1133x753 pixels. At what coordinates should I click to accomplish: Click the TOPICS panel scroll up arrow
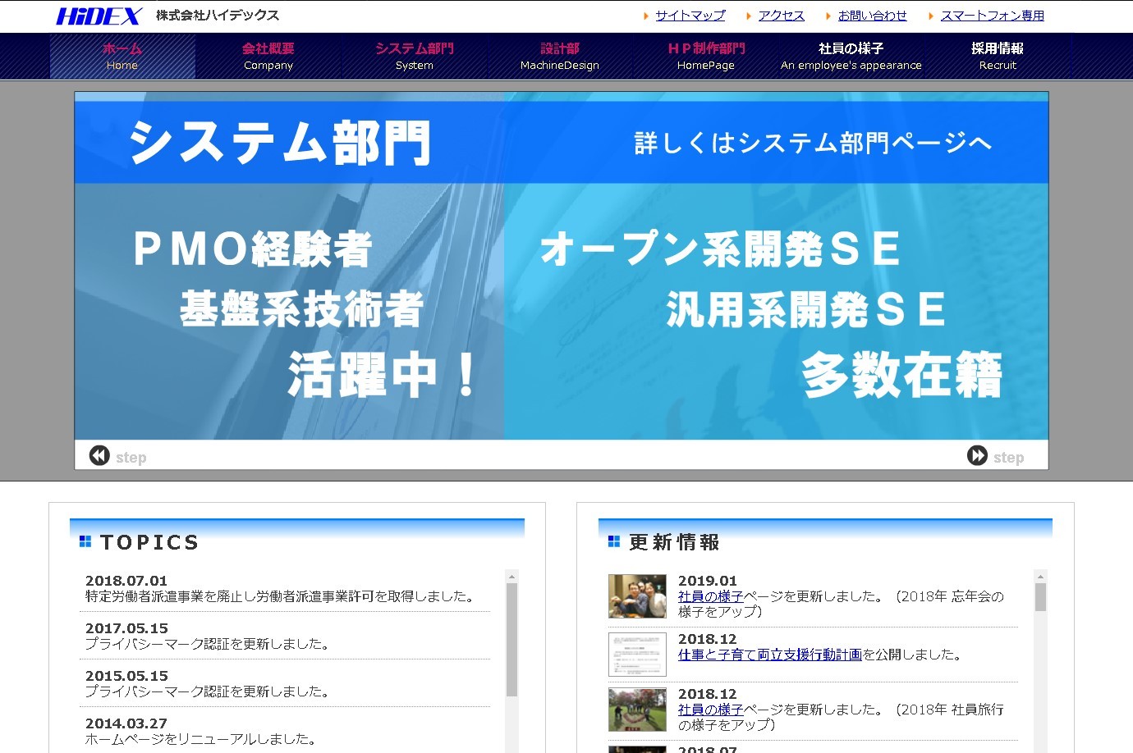tap(511, 576)
